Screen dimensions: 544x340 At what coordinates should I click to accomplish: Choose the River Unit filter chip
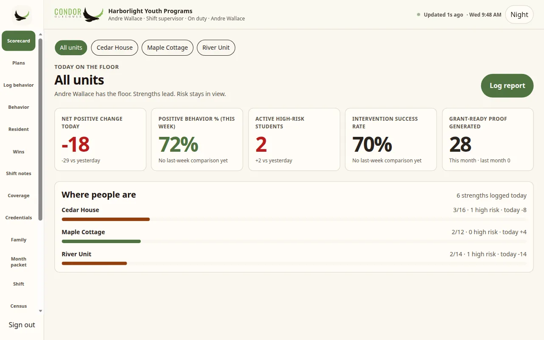[216, 48]
